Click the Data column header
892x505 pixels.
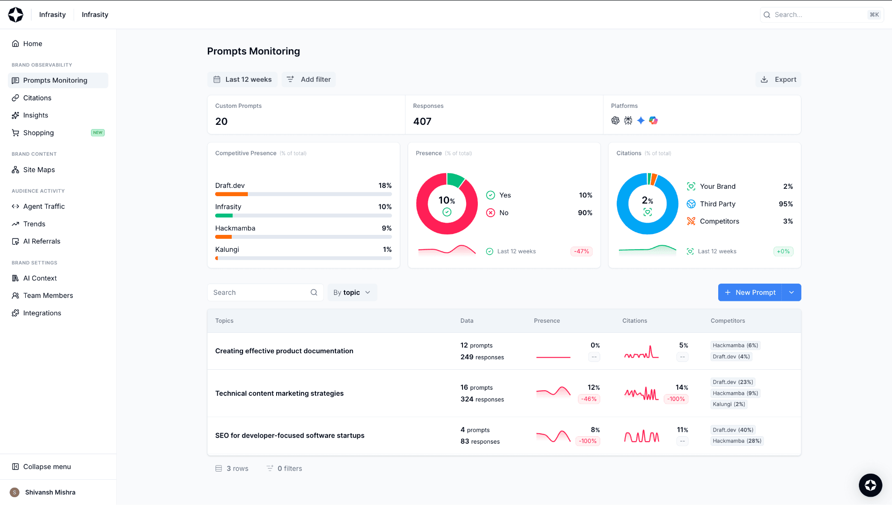coord(467,321)
